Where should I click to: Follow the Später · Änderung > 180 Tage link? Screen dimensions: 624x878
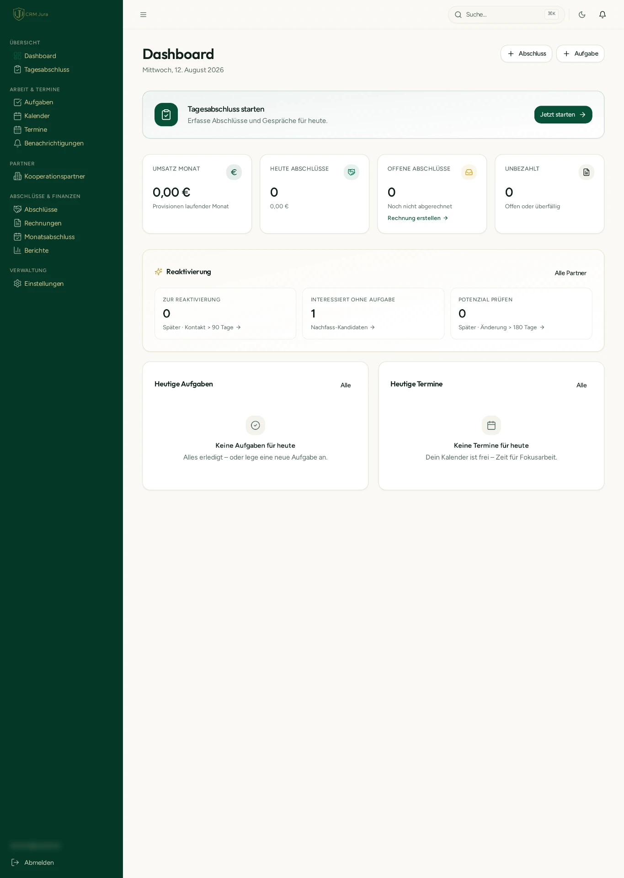click(501, 327)
